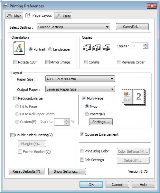Increase copies with up spinner arrow

(146, 44)
